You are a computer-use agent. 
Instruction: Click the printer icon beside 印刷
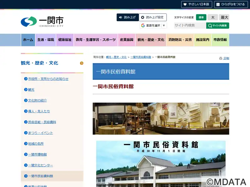tap(221, 58)
